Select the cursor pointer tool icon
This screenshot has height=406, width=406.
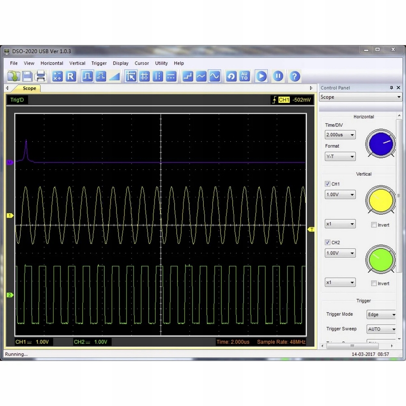pyautogui.click(x=131, y=76)
